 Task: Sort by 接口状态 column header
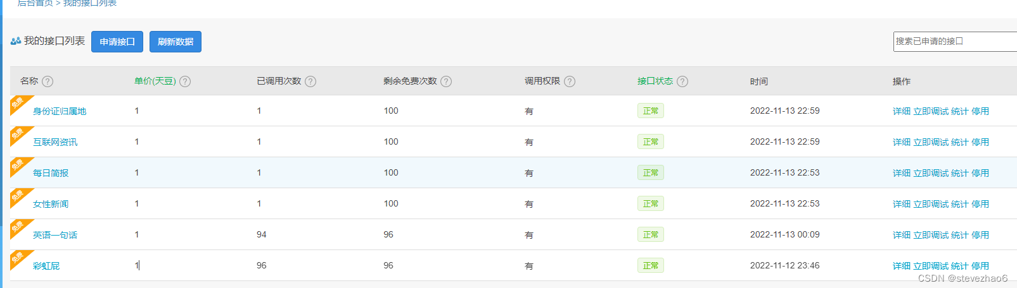(x=655, y=81)
